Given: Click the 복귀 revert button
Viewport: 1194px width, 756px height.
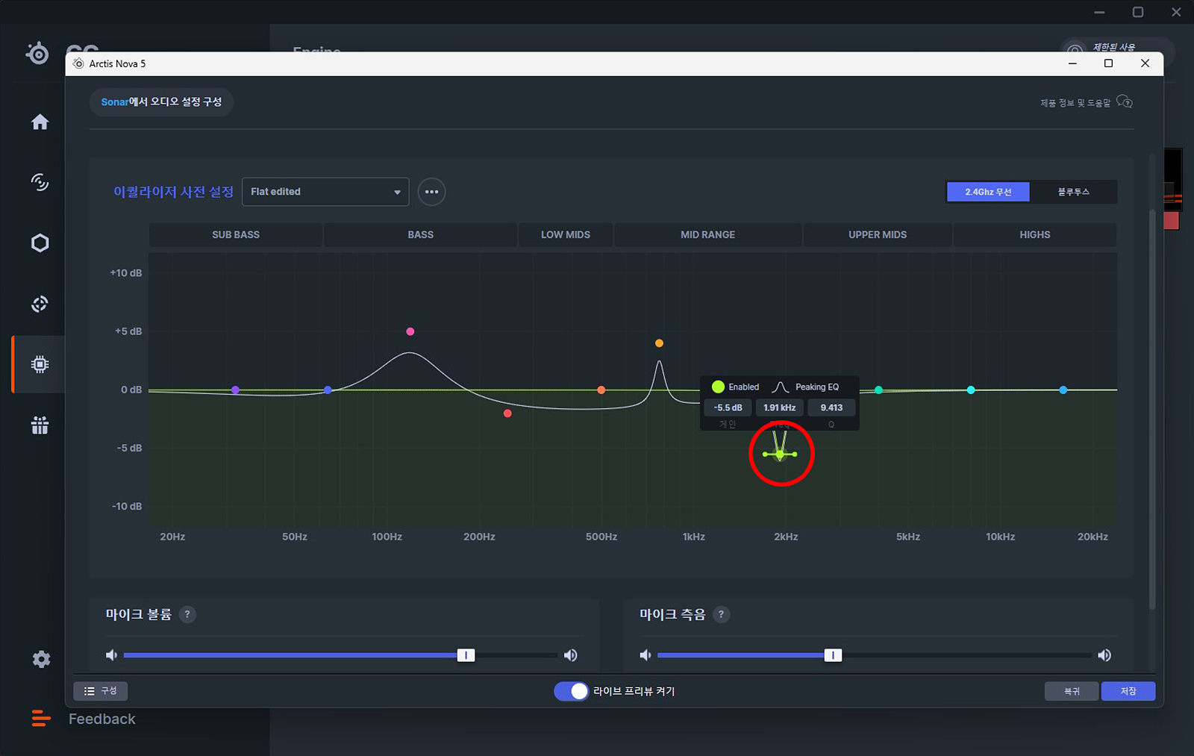Looking at the screenshot, I should (x=1072, y=691).
